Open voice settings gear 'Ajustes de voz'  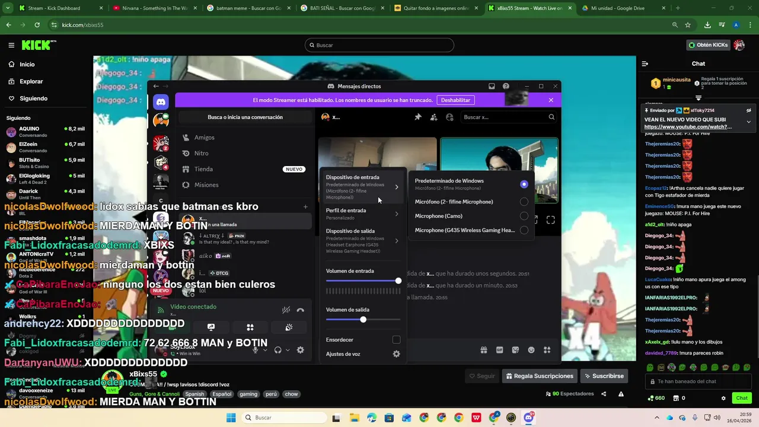click(x=396, y=354)
